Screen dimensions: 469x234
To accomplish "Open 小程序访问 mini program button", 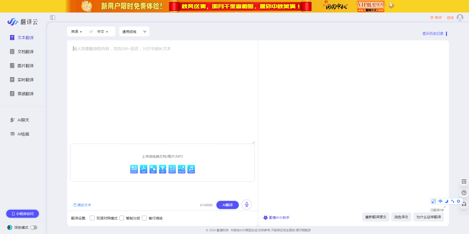I will coord(23,214).
